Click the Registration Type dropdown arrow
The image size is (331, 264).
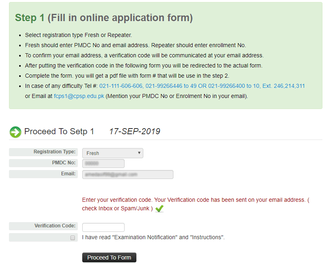click(139, 153)
